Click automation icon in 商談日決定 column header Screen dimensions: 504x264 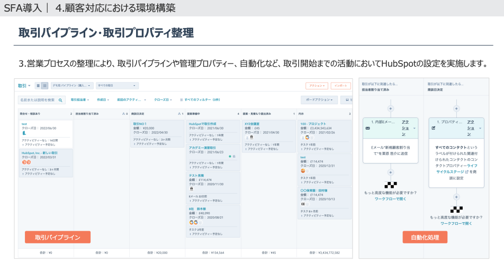(179, 114)
